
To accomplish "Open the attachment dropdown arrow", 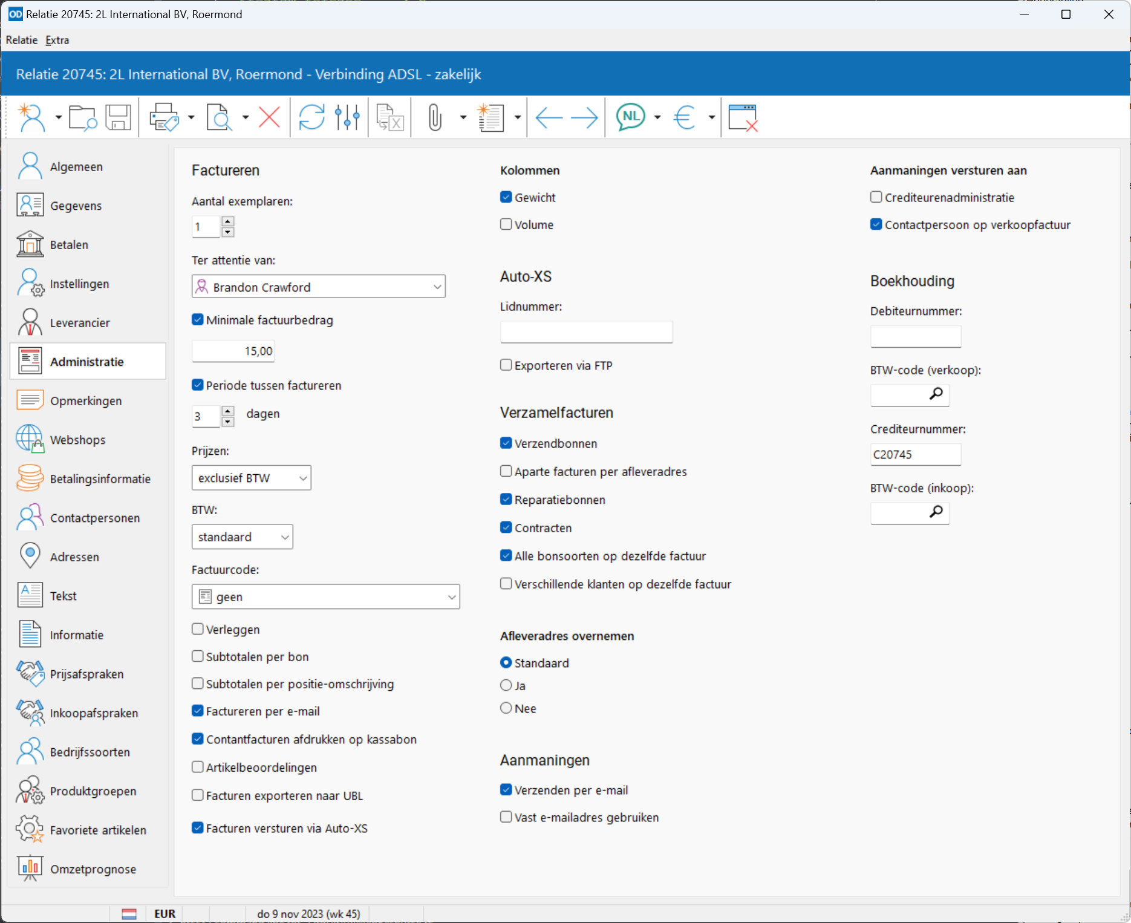I will tap(463, 117).
